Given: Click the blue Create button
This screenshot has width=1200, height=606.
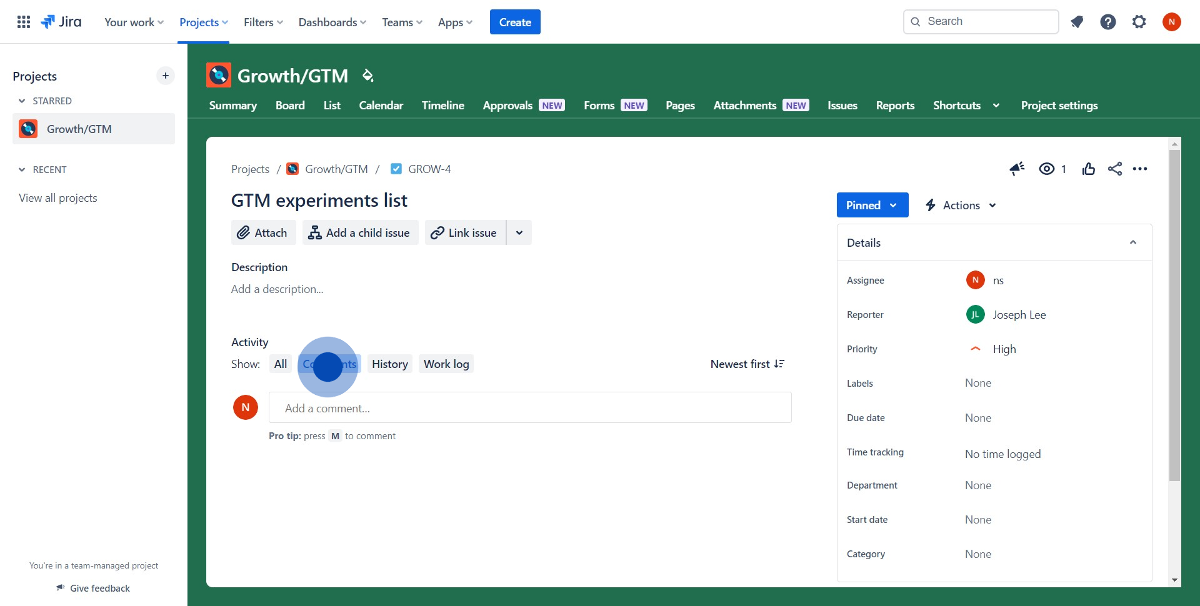Looking at the screenshot, I should point(515,22).
